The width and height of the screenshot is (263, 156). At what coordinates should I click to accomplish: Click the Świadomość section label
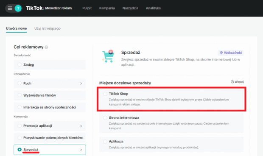tap(22, 55)
